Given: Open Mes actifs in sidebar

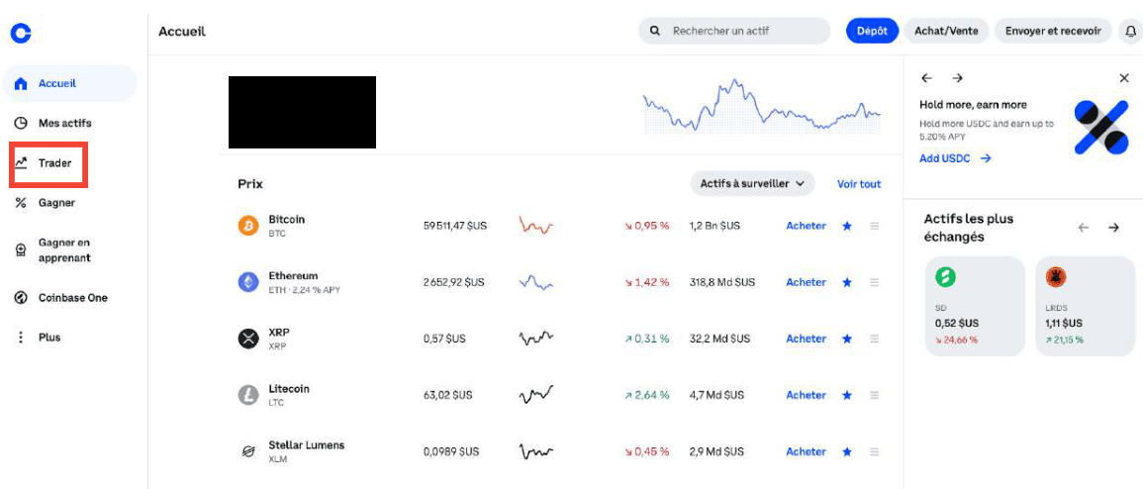Looking at the screenshot, I should point(64,124).
